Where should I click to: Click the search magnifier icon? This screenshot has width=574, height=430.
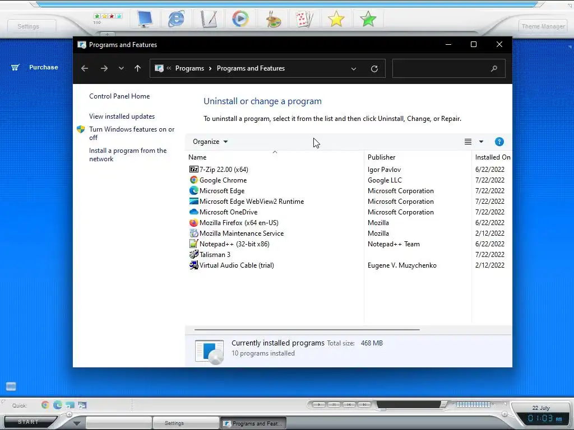(x=494, y=68)
